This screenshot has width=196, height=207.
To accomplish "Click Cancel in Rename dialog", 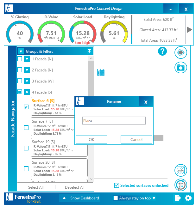I will click(136, 139).
